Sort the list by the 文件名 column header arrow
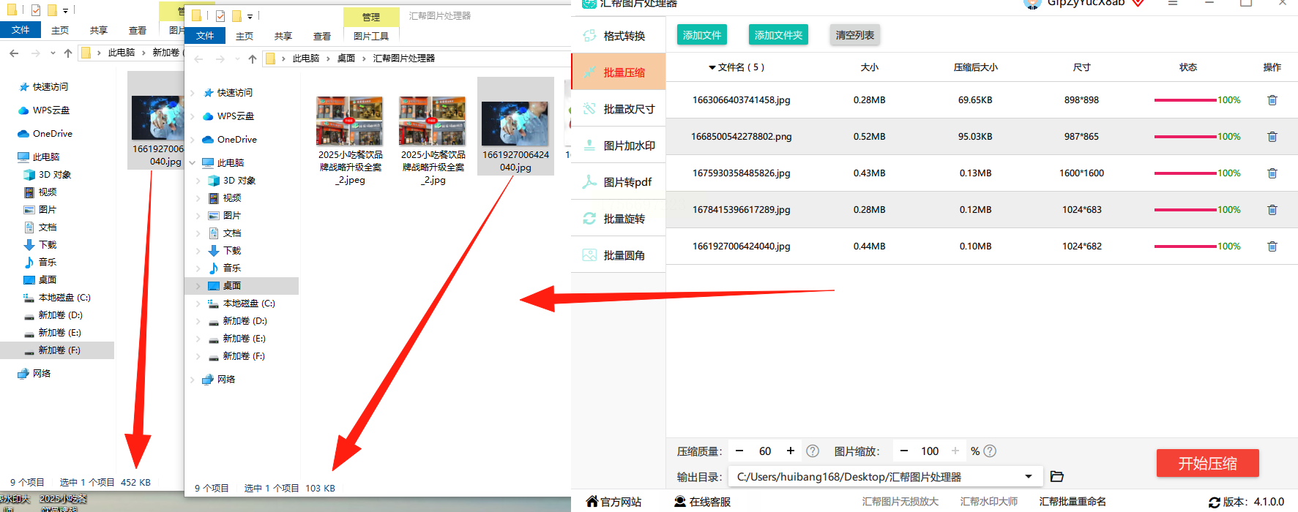1298x512 pixels. click(x=712, y=67)
